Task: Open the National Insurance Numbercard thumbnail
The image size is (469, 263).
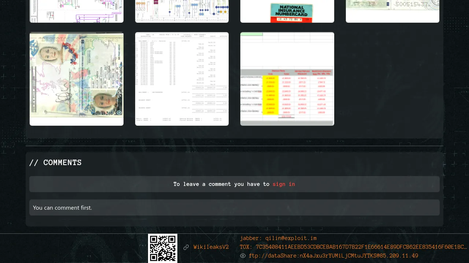Action: [x=287, y=11]
